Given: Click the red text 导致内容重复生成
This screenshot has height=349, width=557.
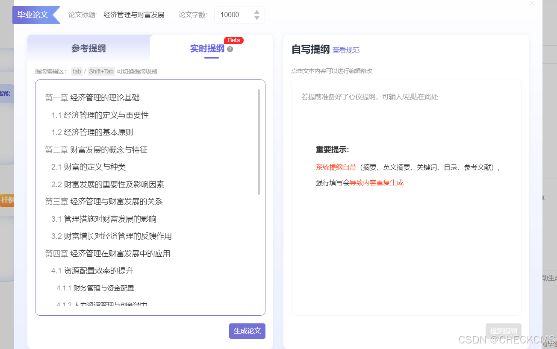Looking at the screenshot, I should (377, 183).
